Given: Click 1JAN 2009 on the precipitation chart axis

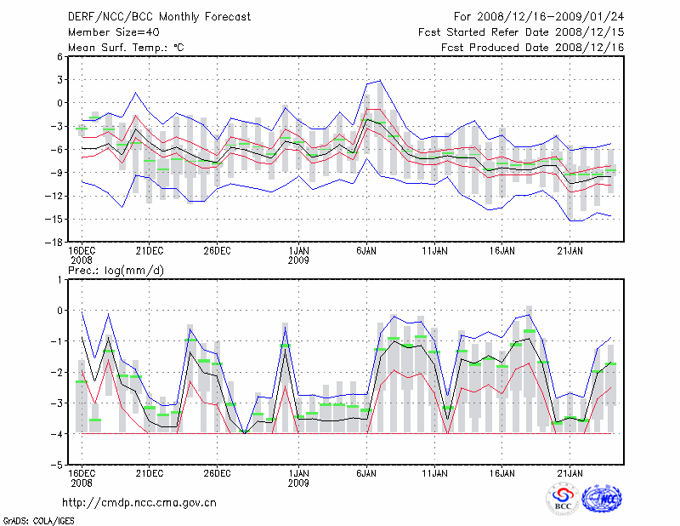Looking at the screenshot, I should click(x=298, y=477).
